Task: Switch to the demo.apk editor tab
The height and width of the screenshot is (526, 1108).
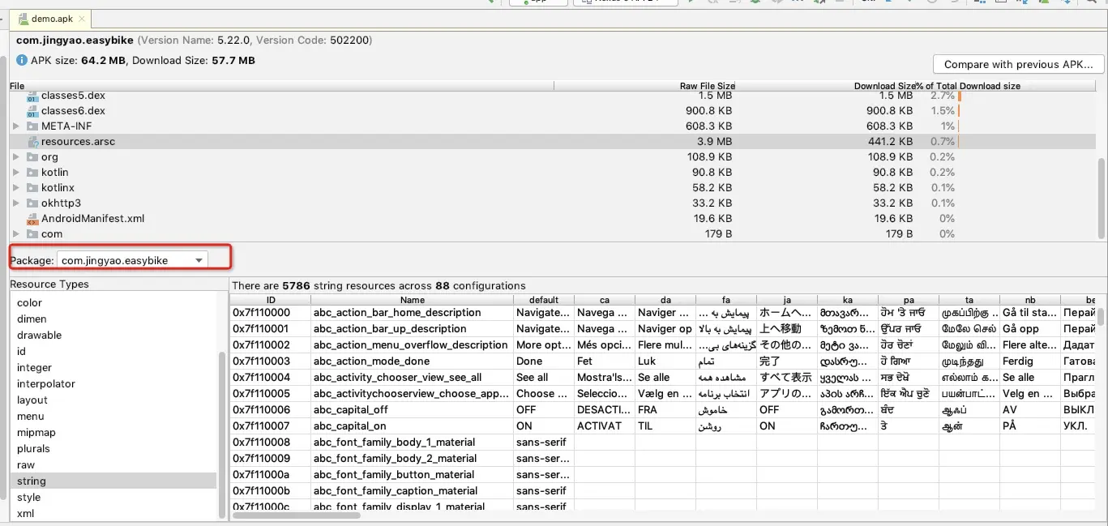Action: (x=50, y=19)
